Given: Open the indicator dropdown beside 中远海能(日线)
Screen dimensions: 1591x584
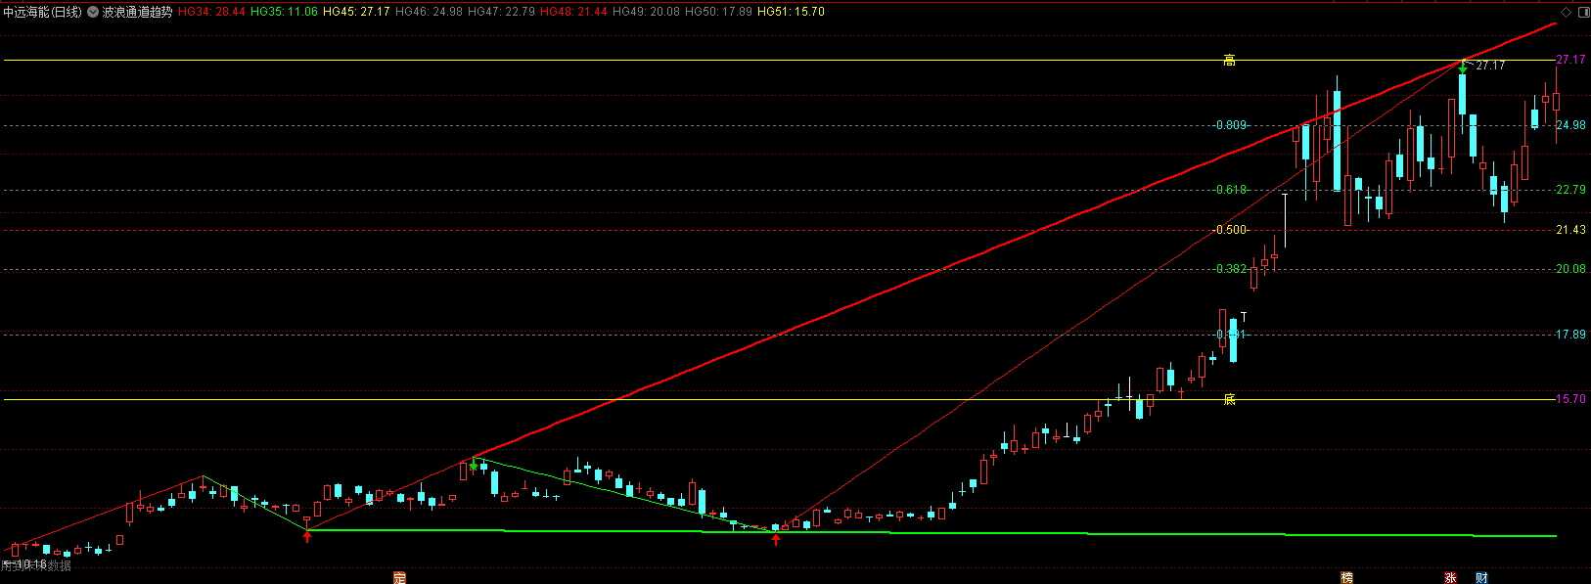Looking at the screenshot, I should 93,12.
